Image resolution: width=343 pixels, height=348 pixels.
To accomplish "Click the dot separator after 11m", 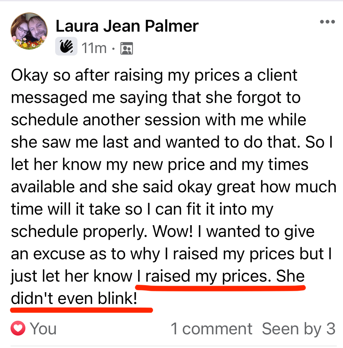I will pos(113,48).
